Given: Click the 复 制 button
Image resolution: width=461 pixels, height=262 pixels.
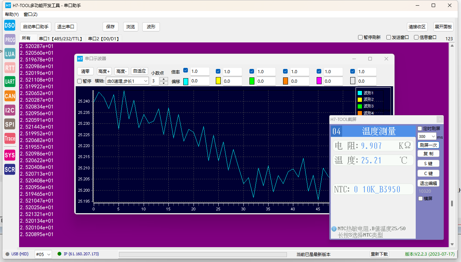Looking at the screenshot, I should tap(428, 153).
